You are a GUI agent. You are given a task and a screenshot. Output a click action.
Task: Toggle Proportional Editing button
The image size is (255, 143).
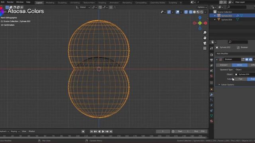111,7
